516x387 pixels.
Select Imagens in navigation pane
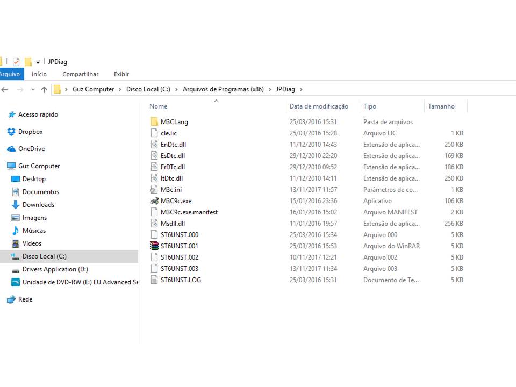click(34, 218)
